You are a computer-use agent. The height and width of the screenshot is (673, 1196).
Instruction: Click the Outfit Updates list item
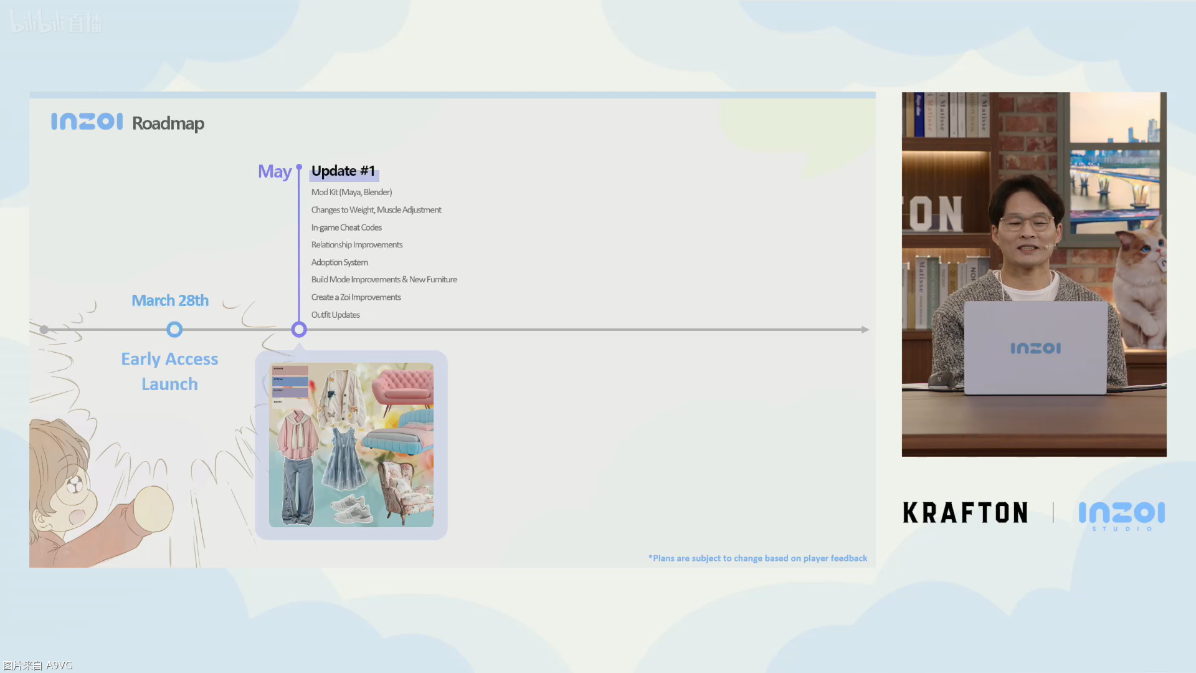[335, 315]
